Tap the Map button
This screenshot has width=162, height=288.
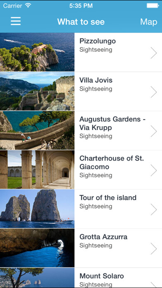point(149,22)
